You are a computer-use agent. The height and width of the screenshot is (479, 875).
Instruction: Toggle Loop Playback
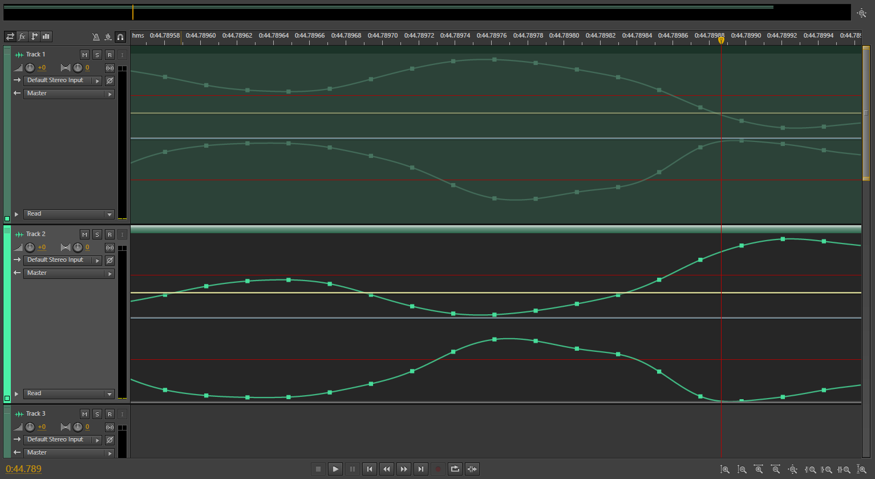(x=455, y=469)
